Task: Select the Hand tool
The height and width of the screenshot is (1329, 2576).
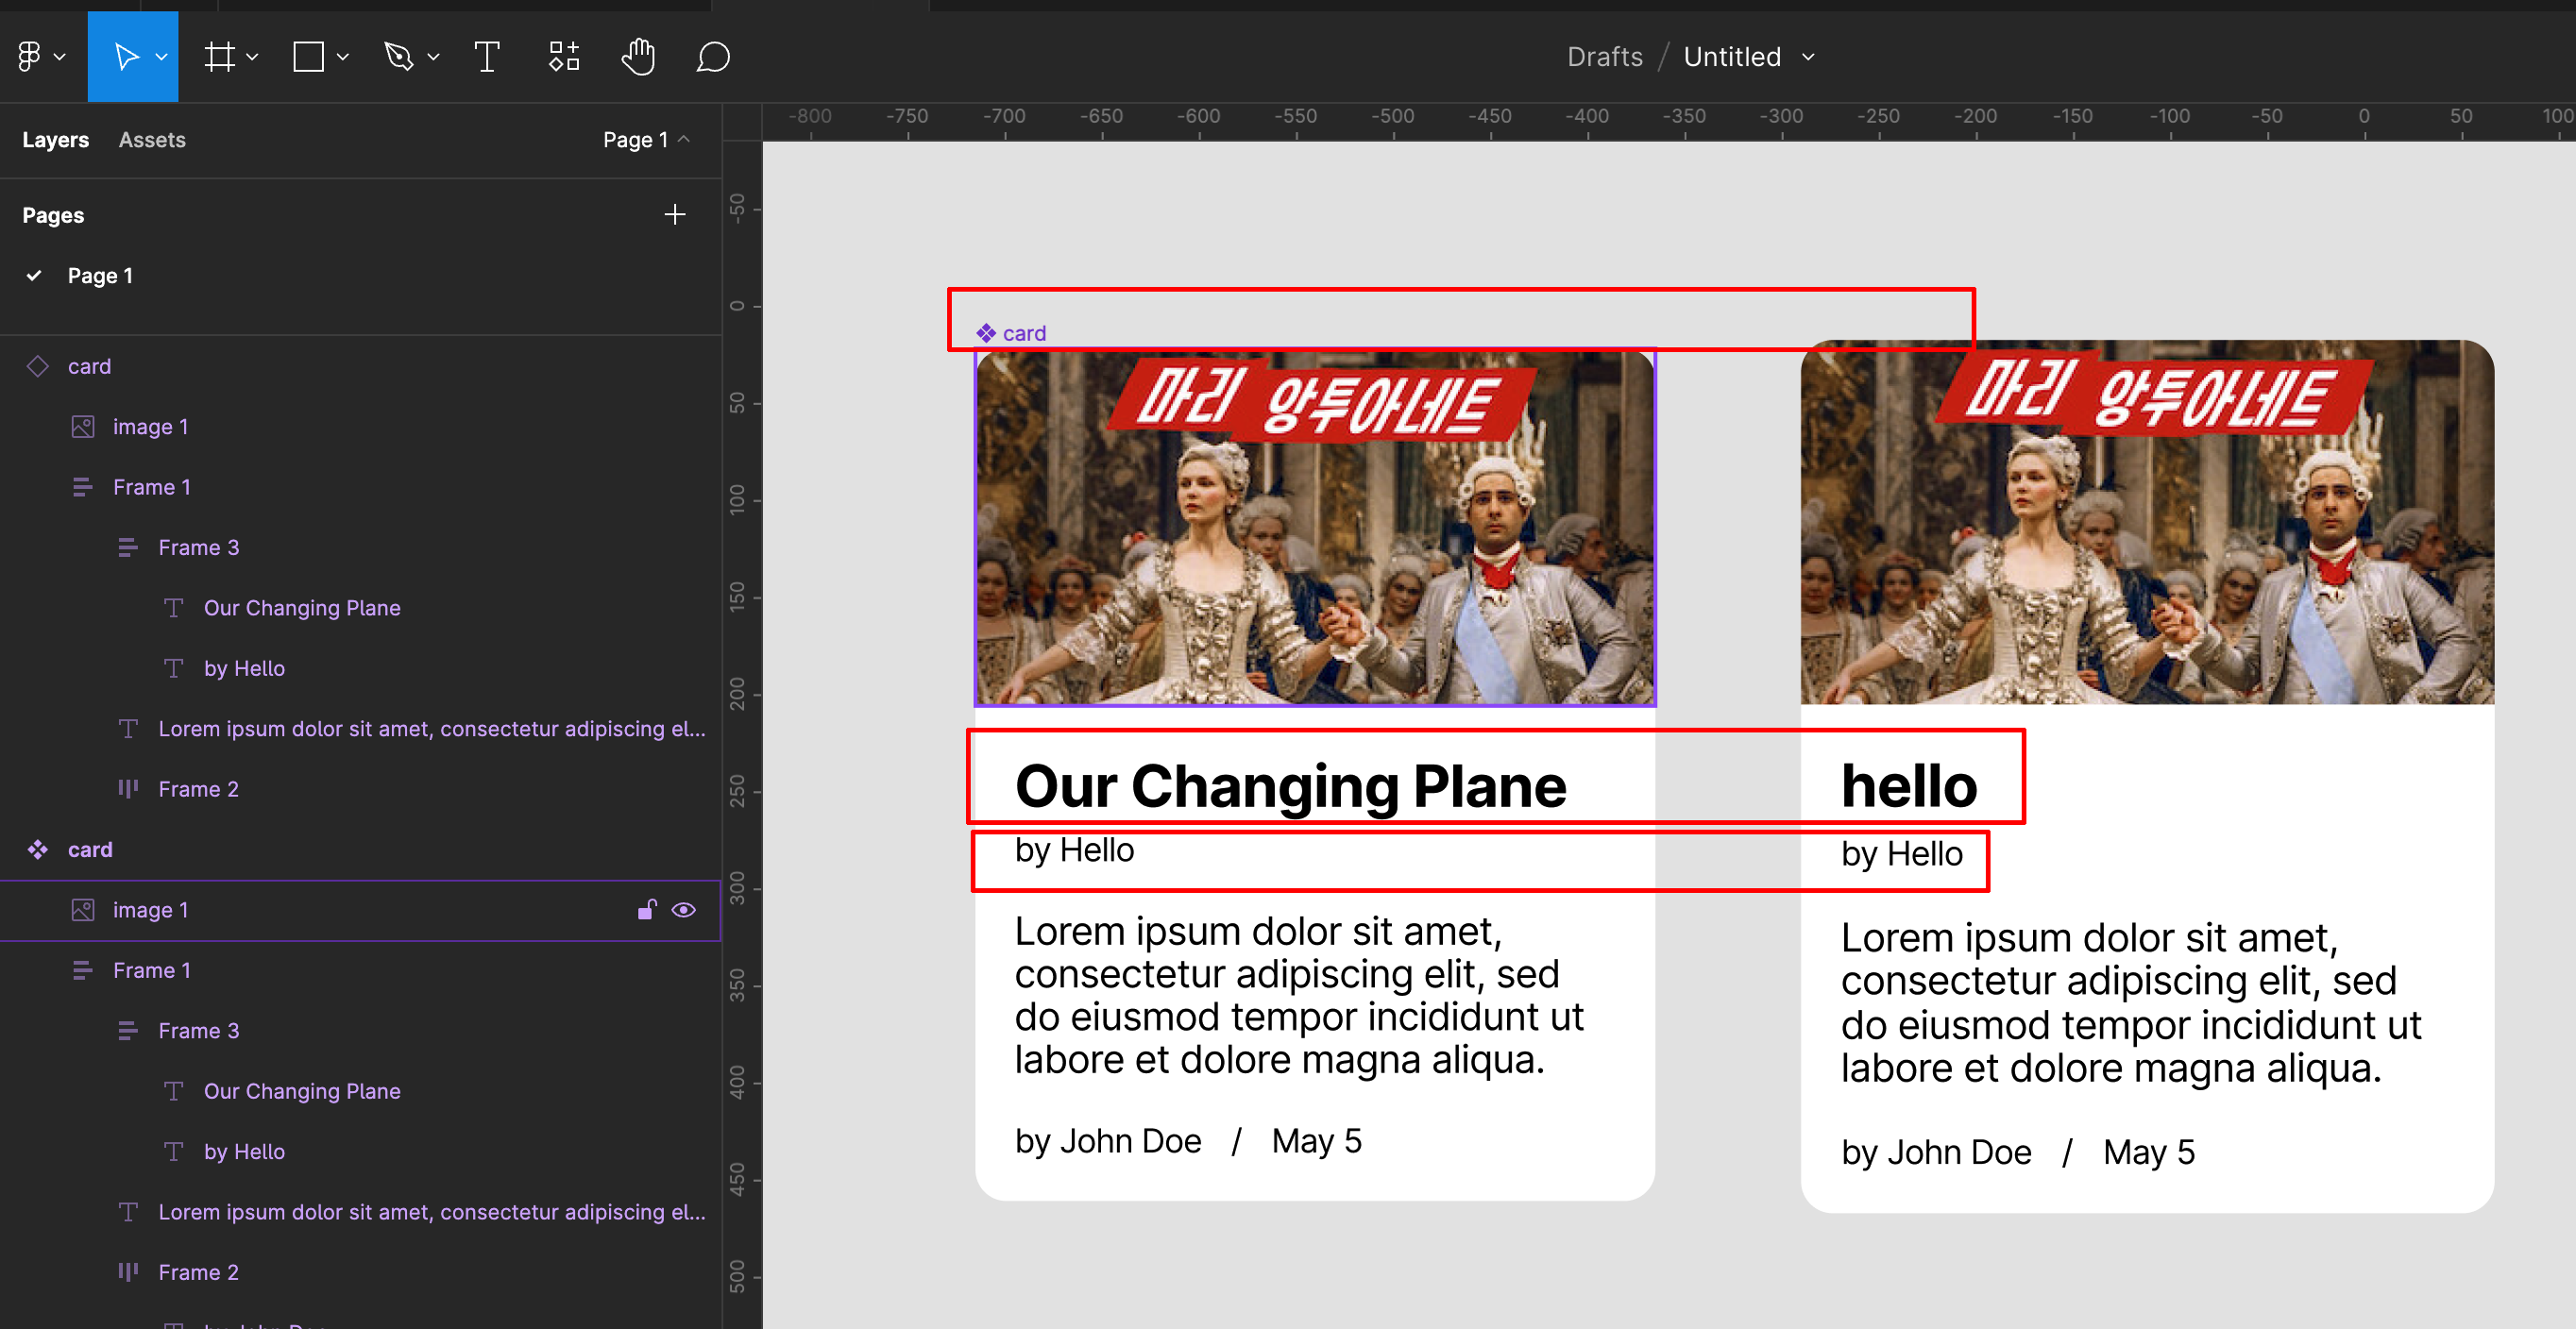Action: click(638, 57)
